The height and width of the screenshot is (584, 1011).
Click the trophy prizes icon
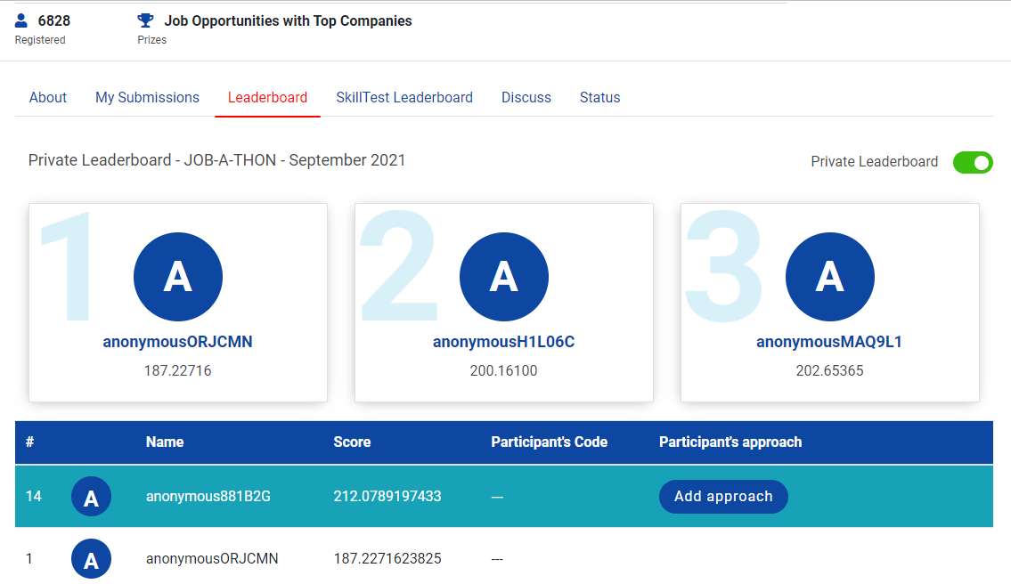pos(146,20)
